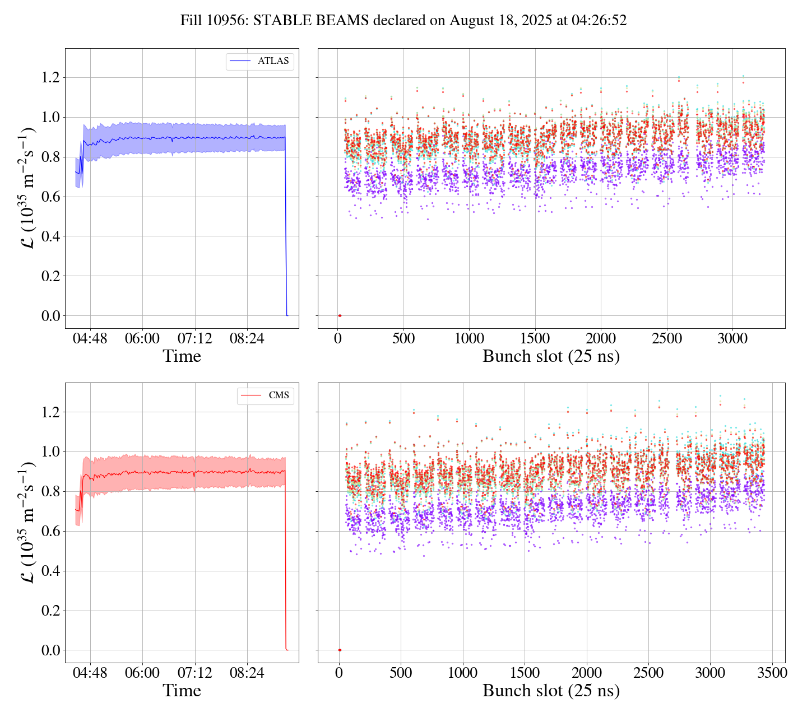Click the 0.0 y-axis tick on CMS plot
This screenshot has width=807, height=717.
click(50, 650)
